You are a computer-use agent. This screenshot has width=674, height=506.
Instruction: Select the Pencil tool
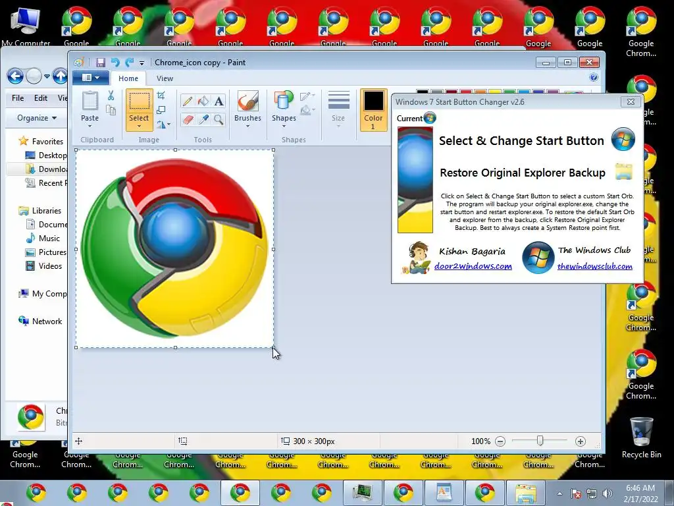188,101
